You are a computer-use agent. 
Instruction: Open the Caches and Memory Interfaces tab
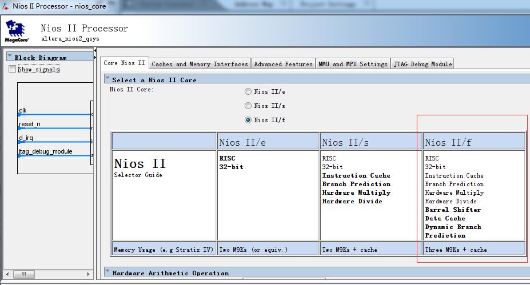tap(200, 64)
